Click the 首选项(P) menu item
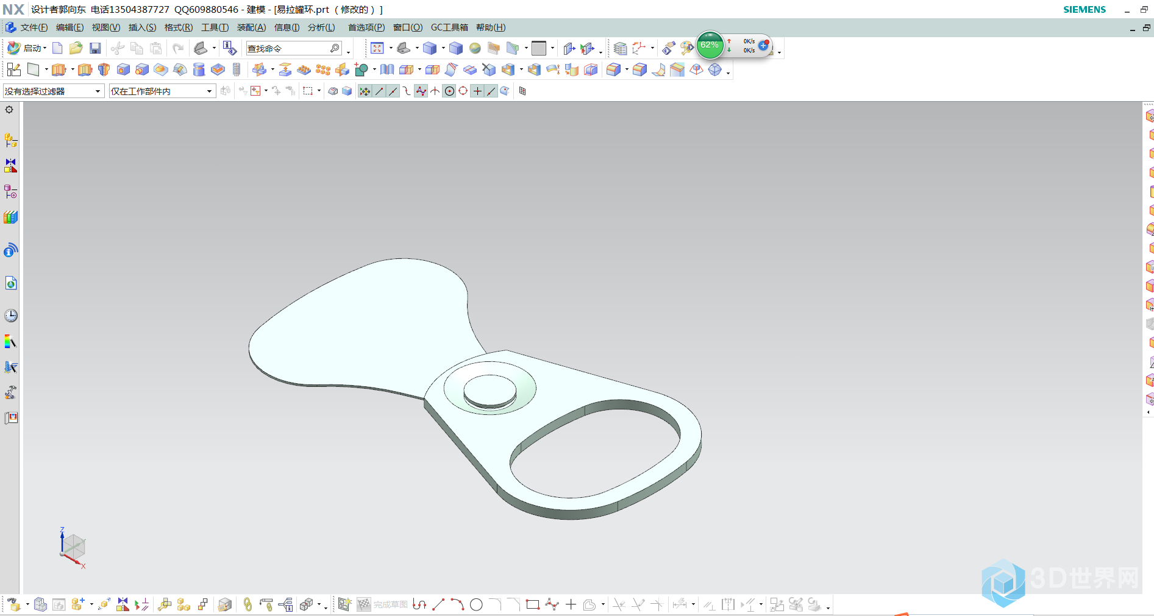This screenshot has width=1154, height=616. (366, 27)
